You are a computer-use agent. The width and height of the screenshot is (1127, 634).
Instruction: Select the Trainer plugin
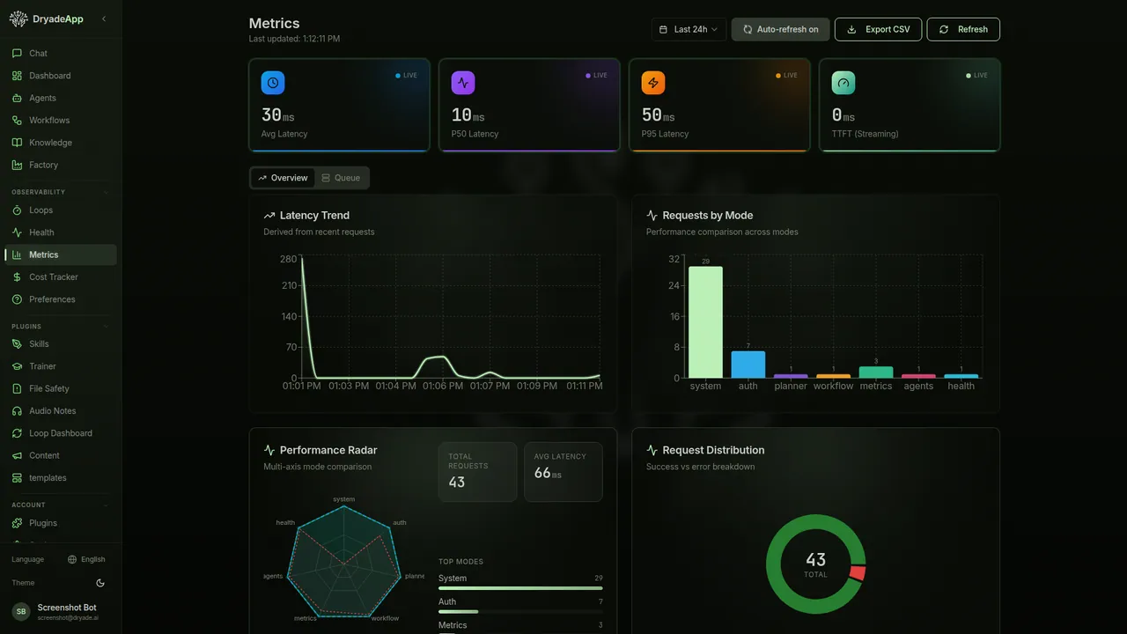(41, 365)
